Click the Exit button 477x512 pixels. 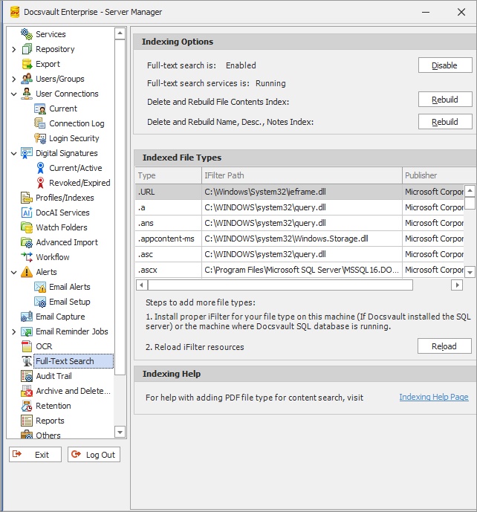pos(35,455)
